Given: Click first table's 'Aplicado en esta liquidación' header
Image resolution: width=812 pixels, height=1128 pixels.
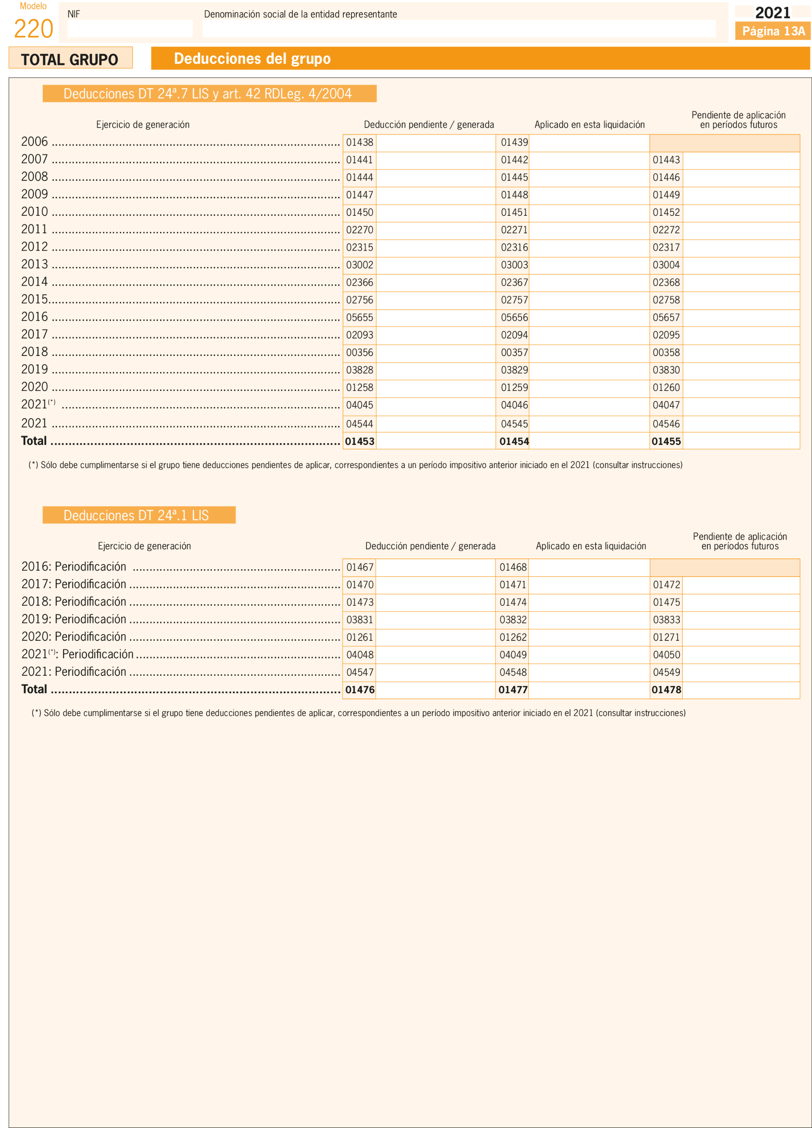Looking at the screenshot, I should click(x=590, y=125).
